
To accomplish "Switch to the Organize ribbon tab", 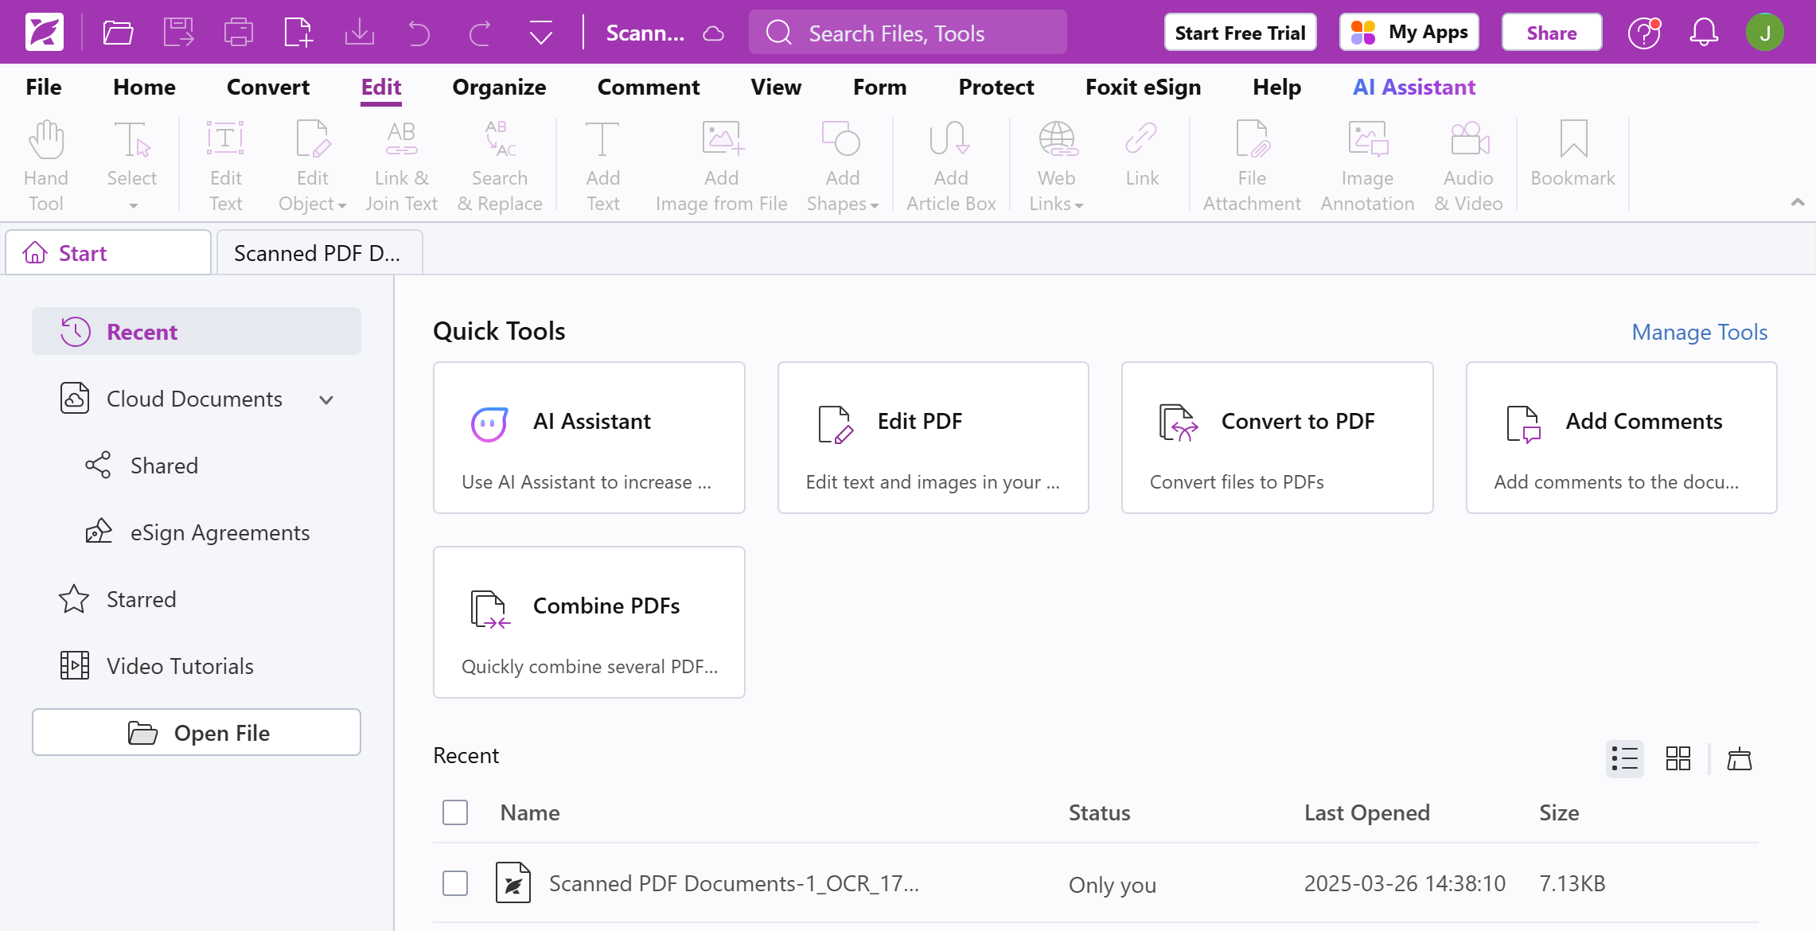I will [499, 87].
